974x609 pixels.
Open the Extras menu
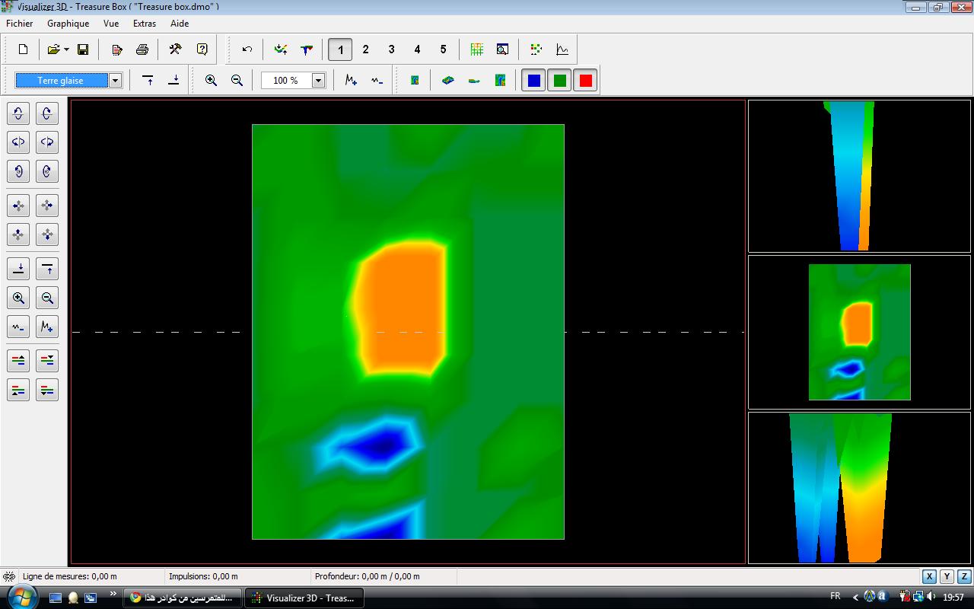(144, 24)
